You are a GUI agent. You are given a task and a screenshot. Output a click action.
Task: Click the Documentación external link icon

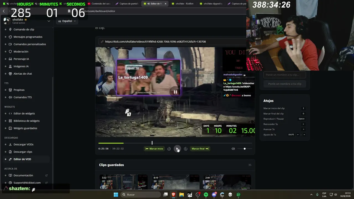(x=46, y=175)
